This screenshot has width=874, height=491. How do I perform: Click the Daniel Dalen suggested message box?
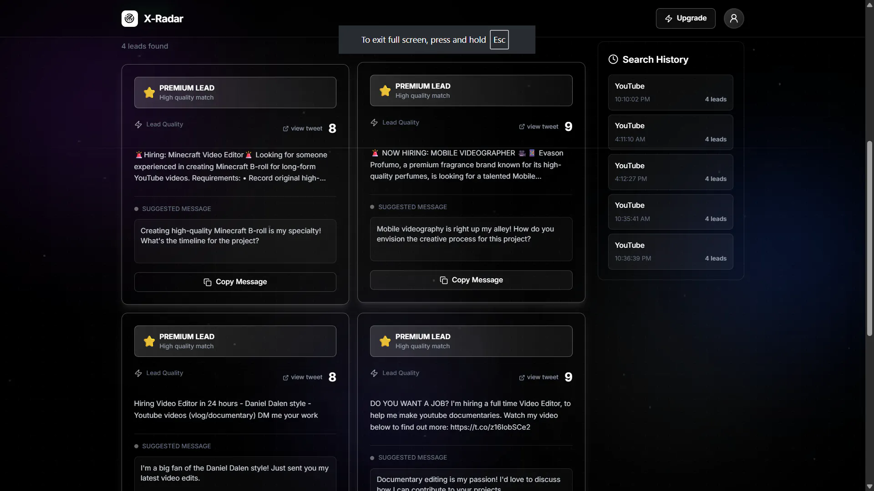click(235, 473)
